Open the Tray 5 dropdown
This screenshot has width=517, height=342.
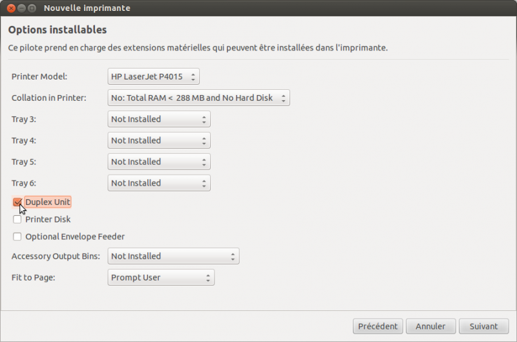[159, 162]
